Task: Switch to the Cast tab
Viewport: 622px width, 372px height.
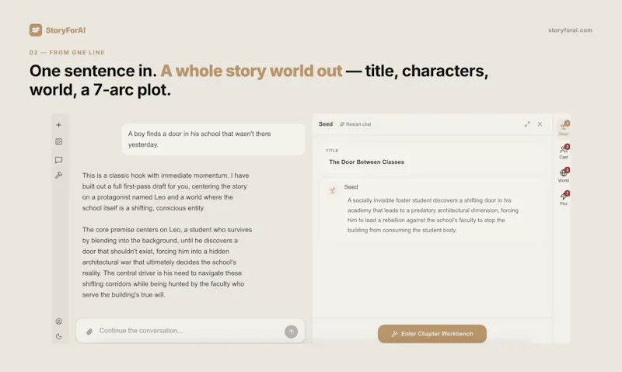Action: click(x=564, y=151)
